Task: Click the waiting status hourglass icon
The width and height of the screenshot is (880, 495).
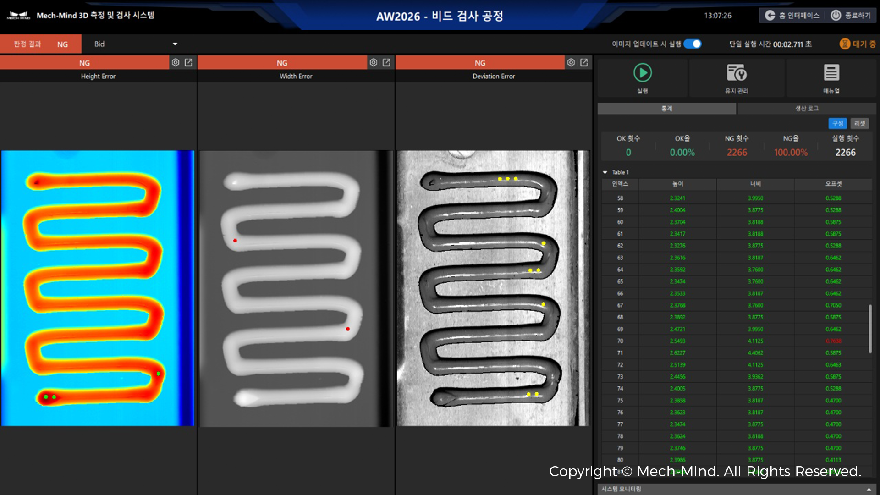Action: (845, 44)
